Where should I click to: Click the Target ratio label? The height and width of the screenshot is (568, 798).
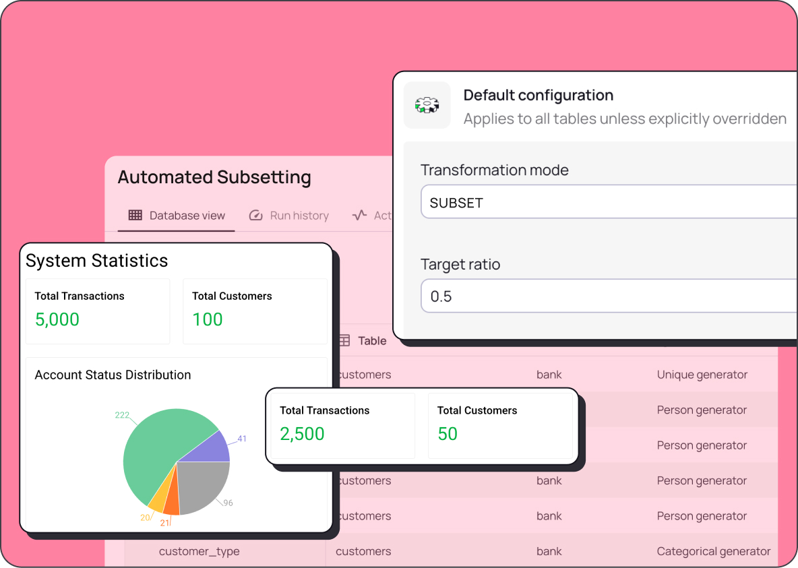460,265
